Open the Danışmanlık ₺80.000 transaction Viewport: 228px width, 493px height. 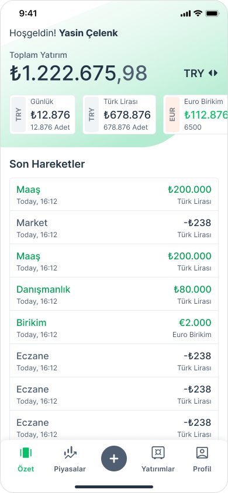click(114, 294)
